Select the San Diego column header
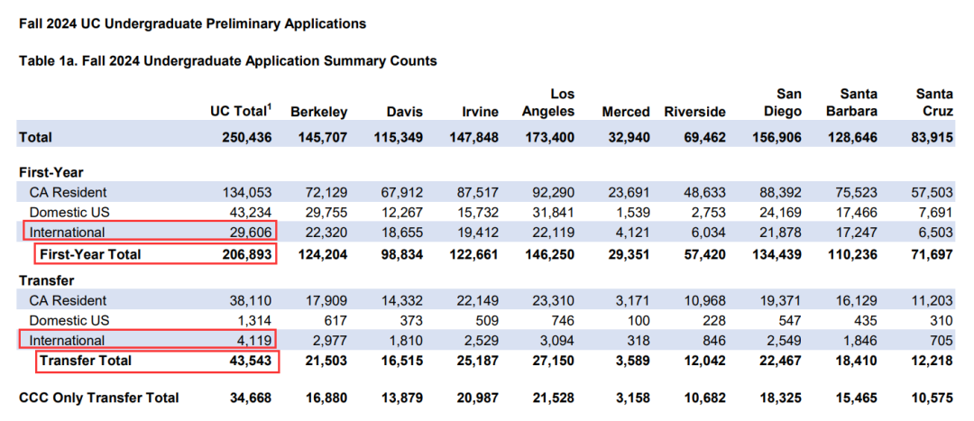974x421 pixels. coord(783,103)
